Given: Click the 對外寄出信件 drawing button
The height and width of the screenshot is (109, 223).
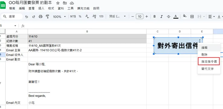Looking at the screenshot, I should point(178,46).
